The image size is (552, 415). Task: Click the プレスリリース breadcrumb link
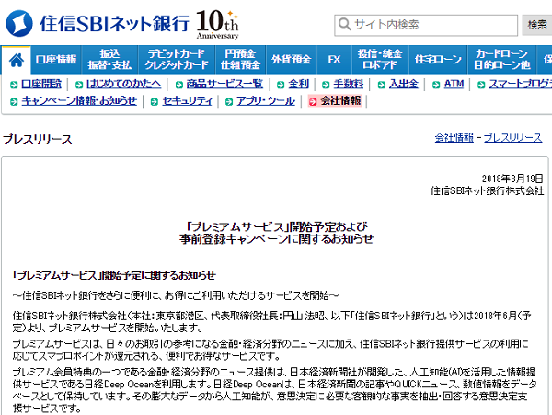point(513,138)
